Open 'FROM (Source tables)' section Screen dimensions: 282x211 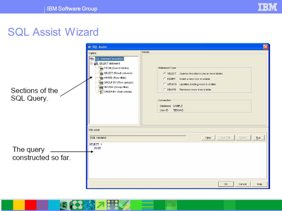116,68
